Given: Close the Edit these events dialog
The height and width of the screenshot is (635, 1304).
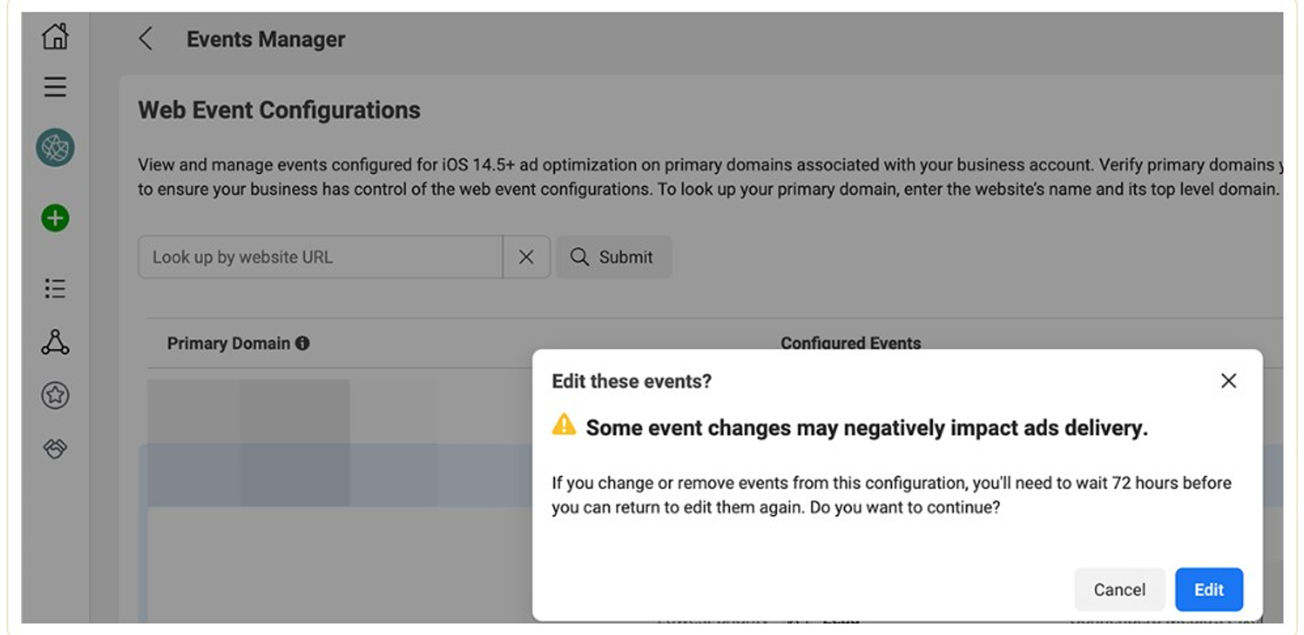Looking at the screenshot, I should (x=1229, y=381).
